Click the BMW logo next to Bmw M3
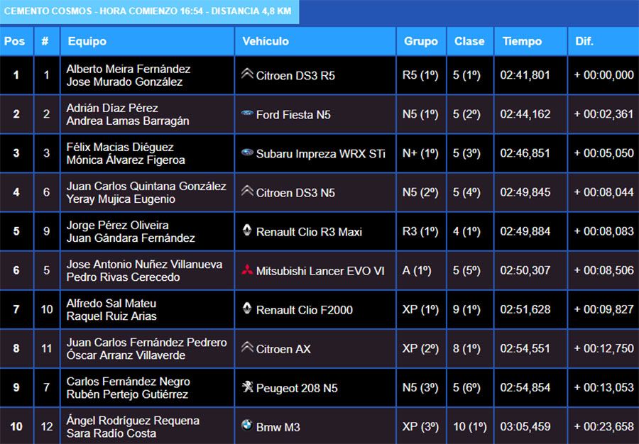 [247, 426]
